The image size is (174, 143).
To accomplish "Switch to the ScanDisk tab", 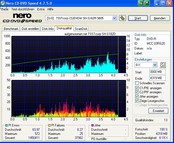I will tap(81, 29).
